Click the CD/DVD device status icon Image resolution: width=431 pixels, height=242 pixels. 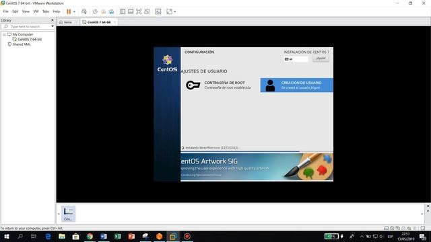(x=392, y=228)
